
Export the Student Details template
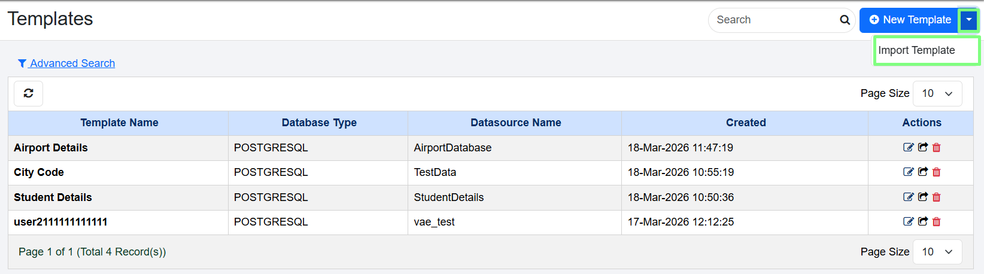point(923,197)
